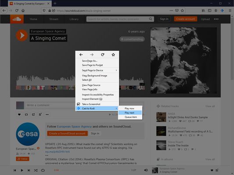The image size is (234, 175).
Task: Click the add-to-playlist icon below the comment box
Action: click(x=40, y=115)
